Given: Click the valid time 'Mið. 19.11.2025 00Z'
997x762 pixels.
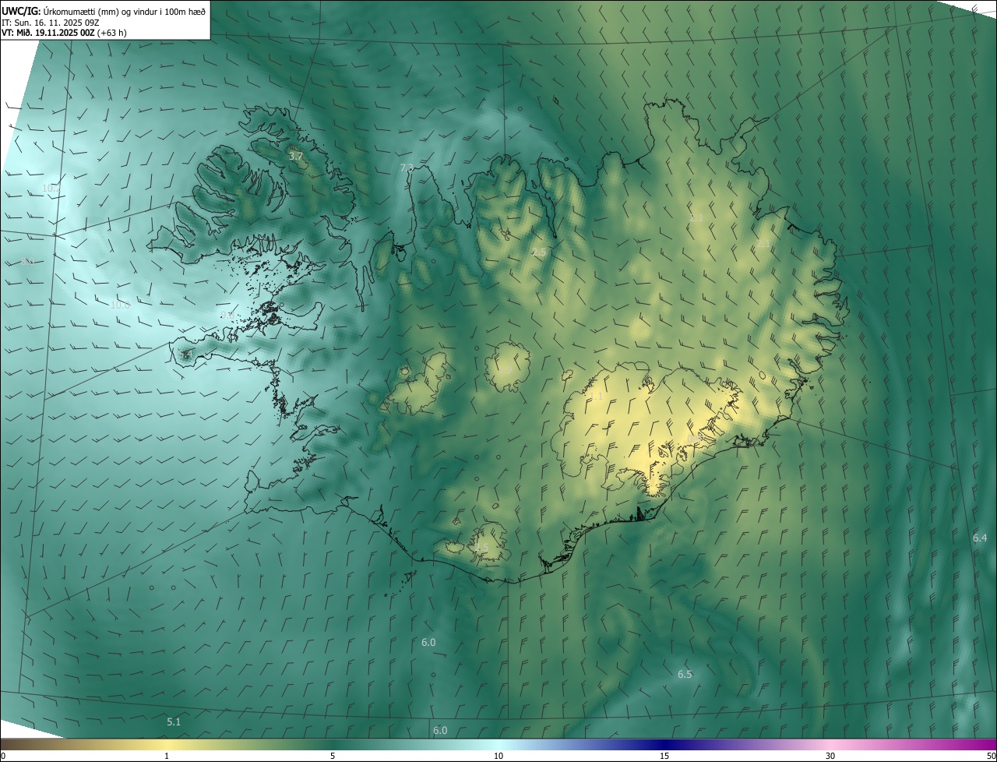Looking at the screenshot, I should tap(56, 33).
